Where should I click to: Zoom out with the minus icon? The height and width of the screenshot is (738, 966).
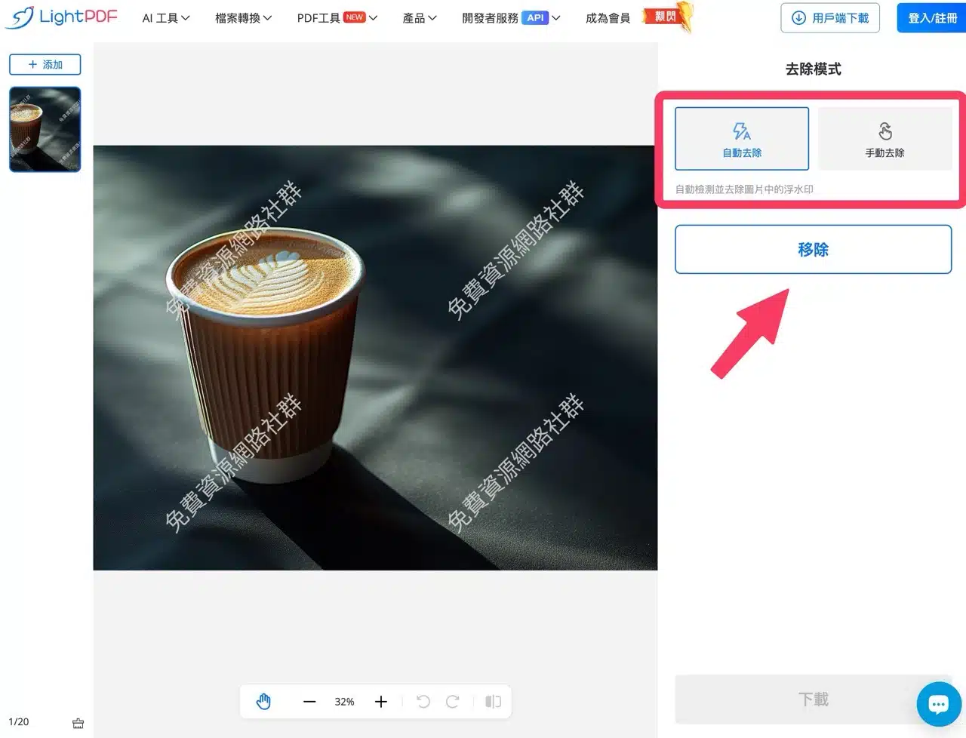pos(309,701)
